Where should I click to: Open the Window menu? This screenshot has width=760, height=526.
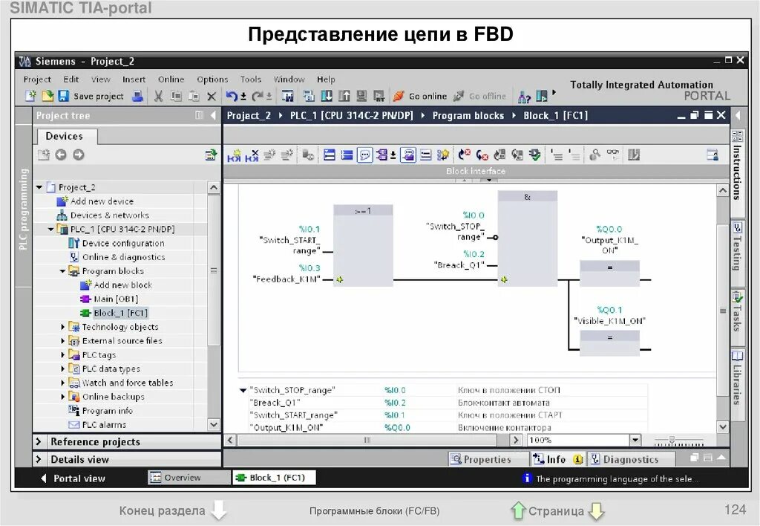[x=289, y=79]
